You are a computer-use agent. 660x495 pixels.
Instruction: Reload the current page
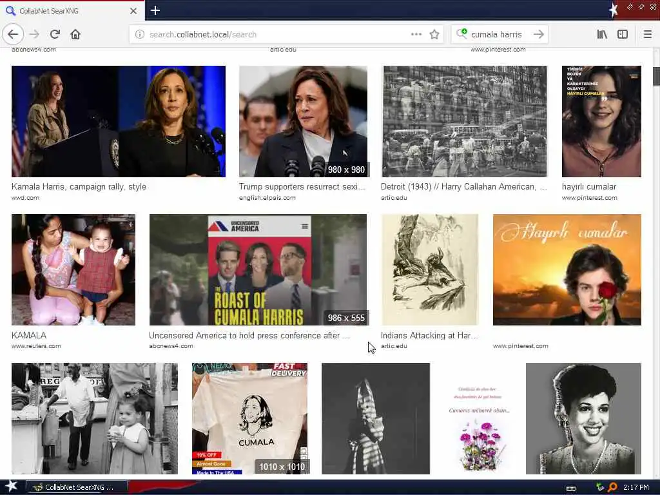pos(55,35)
